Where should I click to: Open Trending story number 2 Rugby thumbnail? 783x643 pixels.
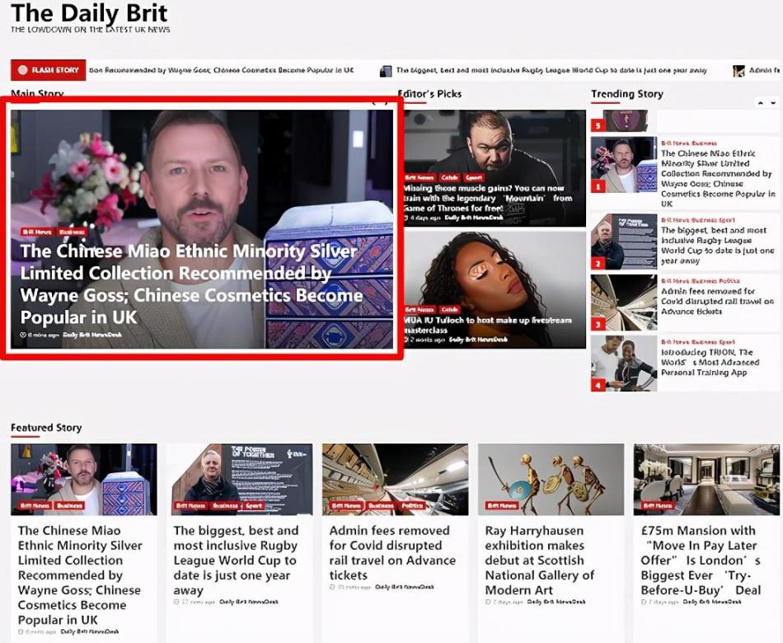tap(624, 242)
